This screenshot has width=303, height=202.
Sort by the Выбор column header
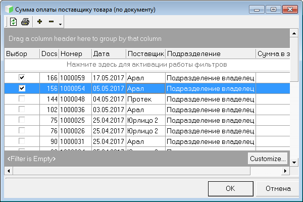(x=22, y=54)
